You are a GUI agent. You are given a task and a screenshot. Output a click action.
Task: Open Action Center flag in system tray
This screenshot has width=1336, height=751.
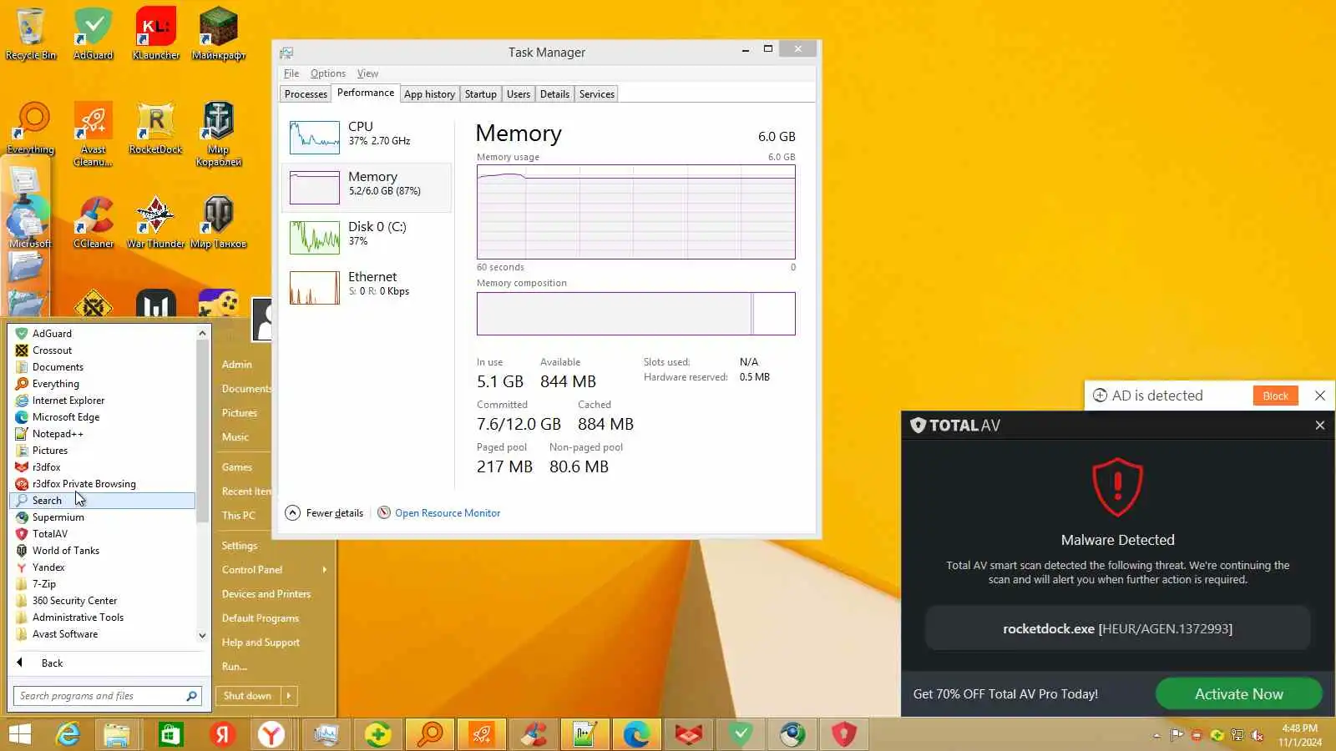click(1177, 735)
